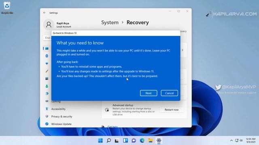Click Restart now for Advanced startup
The width and height of the screenshot is (259, 145).
(172, 110)
